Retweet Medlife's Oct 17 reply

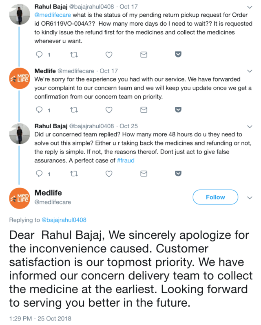74,110
